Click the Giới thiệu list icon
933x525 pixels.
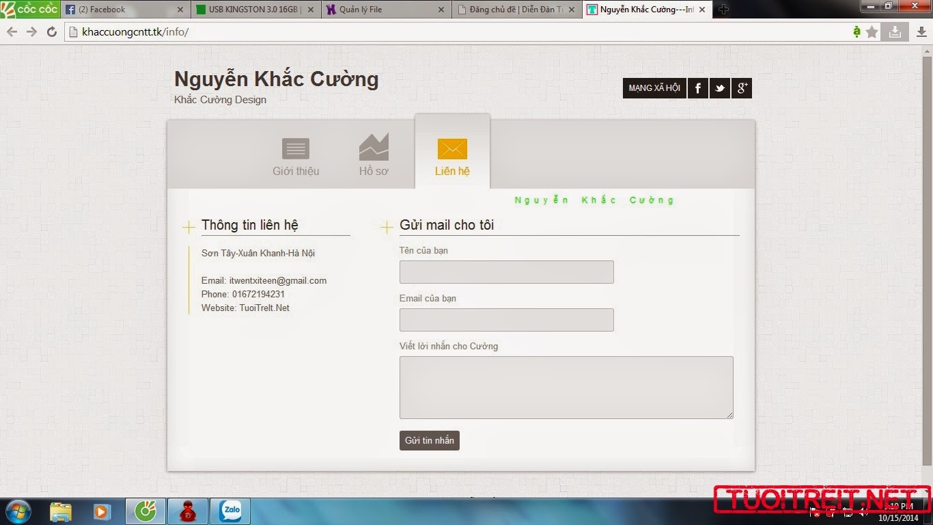tap(296, 148)
